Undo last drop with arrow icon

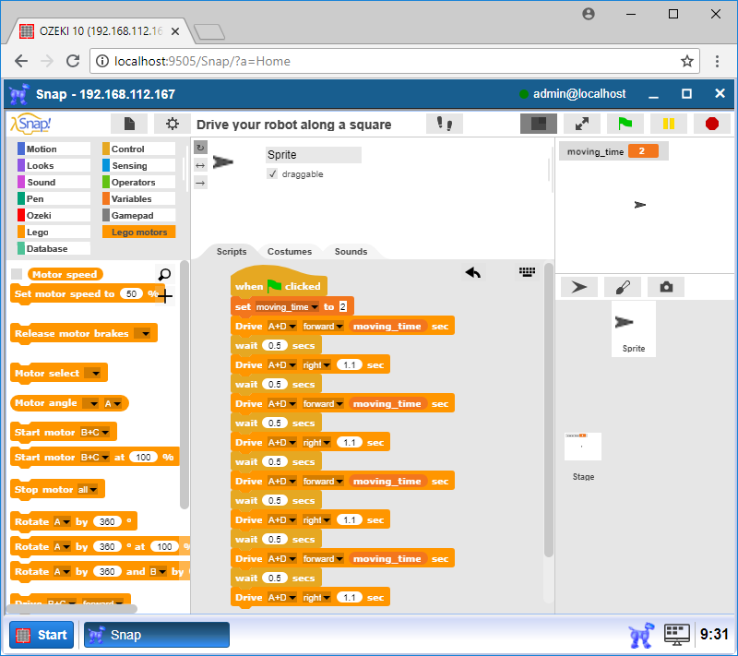point(473,272)
